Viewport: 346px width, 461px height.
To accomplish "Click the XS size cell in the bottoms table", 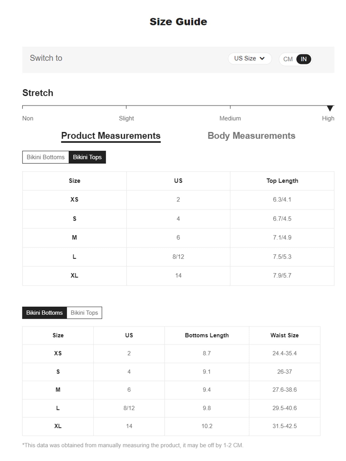I will coord(58,353).
